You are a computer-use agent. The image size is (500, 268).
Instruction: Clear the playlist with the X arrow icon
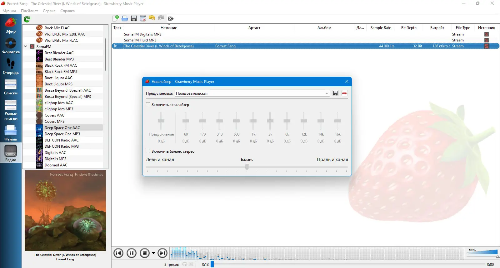point(171,19)
